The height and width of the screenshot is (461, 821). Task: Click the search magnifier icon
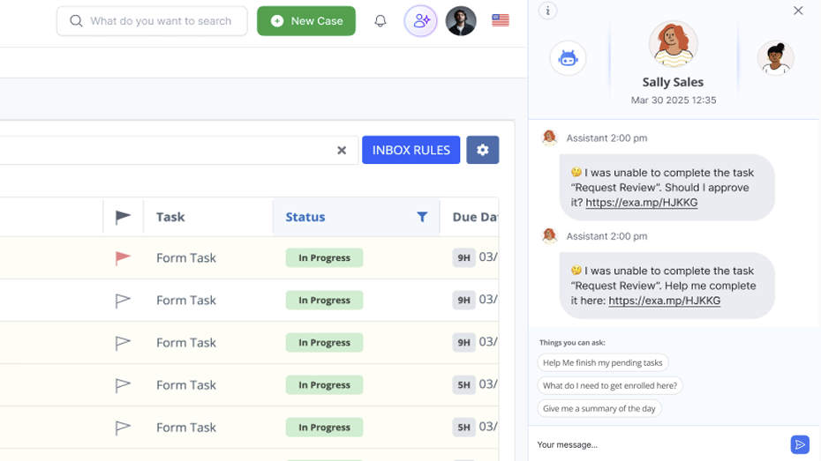click(77, 21)
